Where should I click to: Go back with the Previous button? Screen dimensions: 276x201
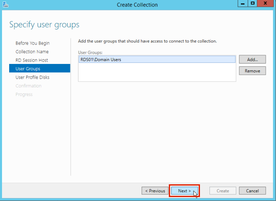tap(155, 191)
